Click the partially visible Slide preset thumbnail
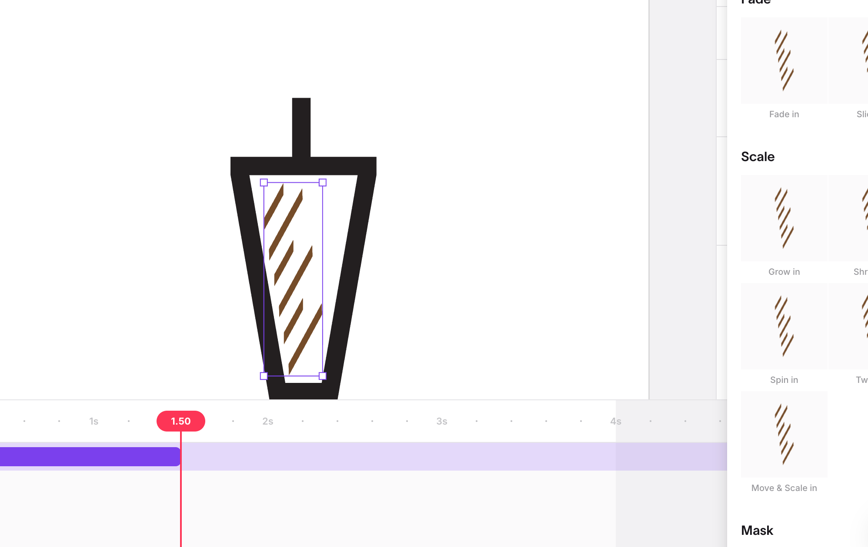This screenshot has width=868, height=547. 849,61
